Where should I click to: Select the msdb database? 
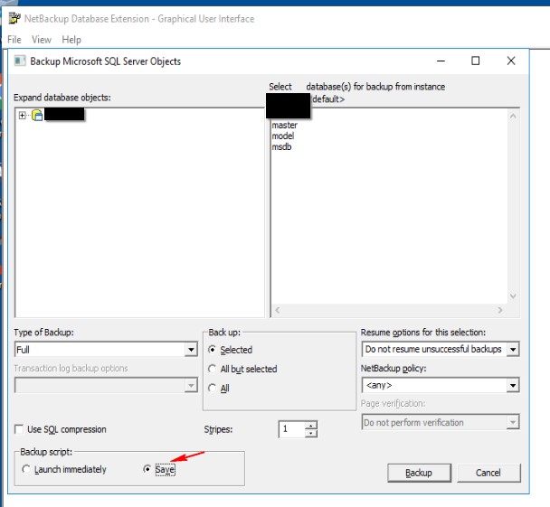pyautogui.click(x=281, y=146)
